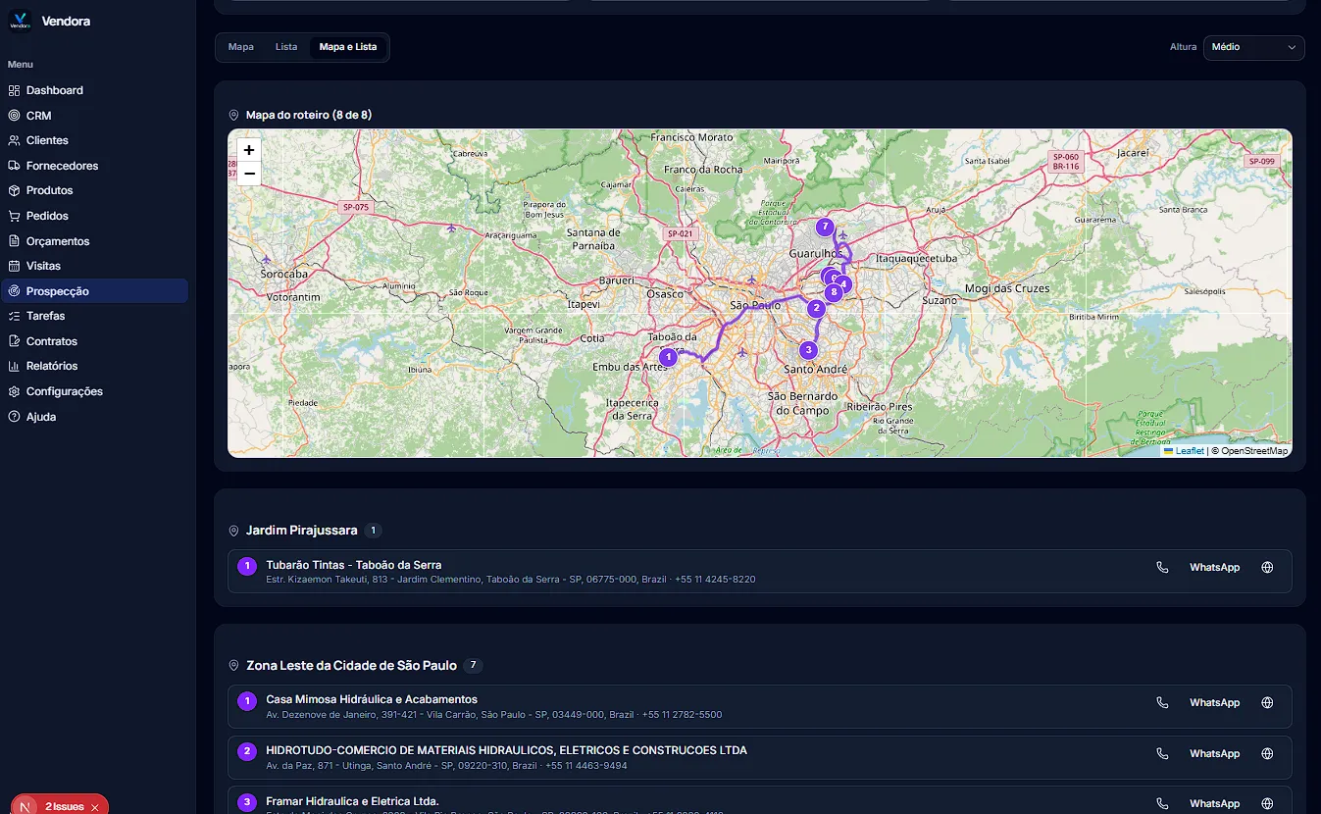
Task: Click route marker 1 on the map
Action: (668, 357)
